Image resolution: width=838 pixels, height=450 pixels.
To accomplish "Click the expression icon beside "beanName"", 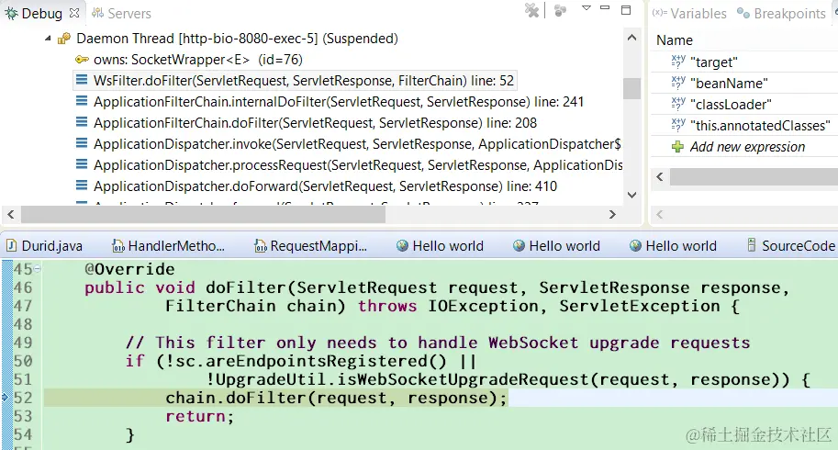I will [677, 83].
